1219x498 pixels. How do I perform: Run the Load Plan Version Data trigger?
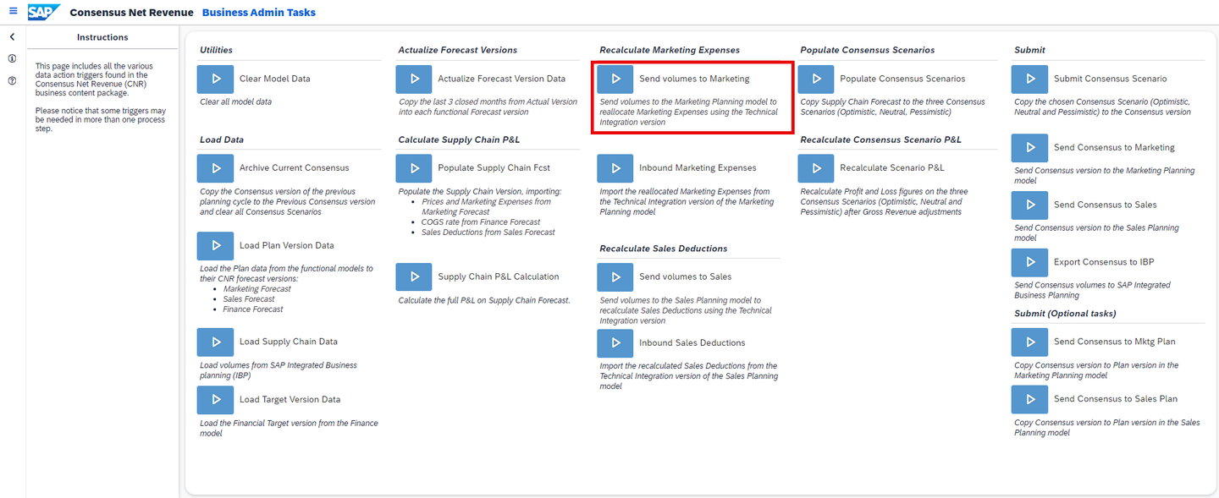tap(215, 245)
